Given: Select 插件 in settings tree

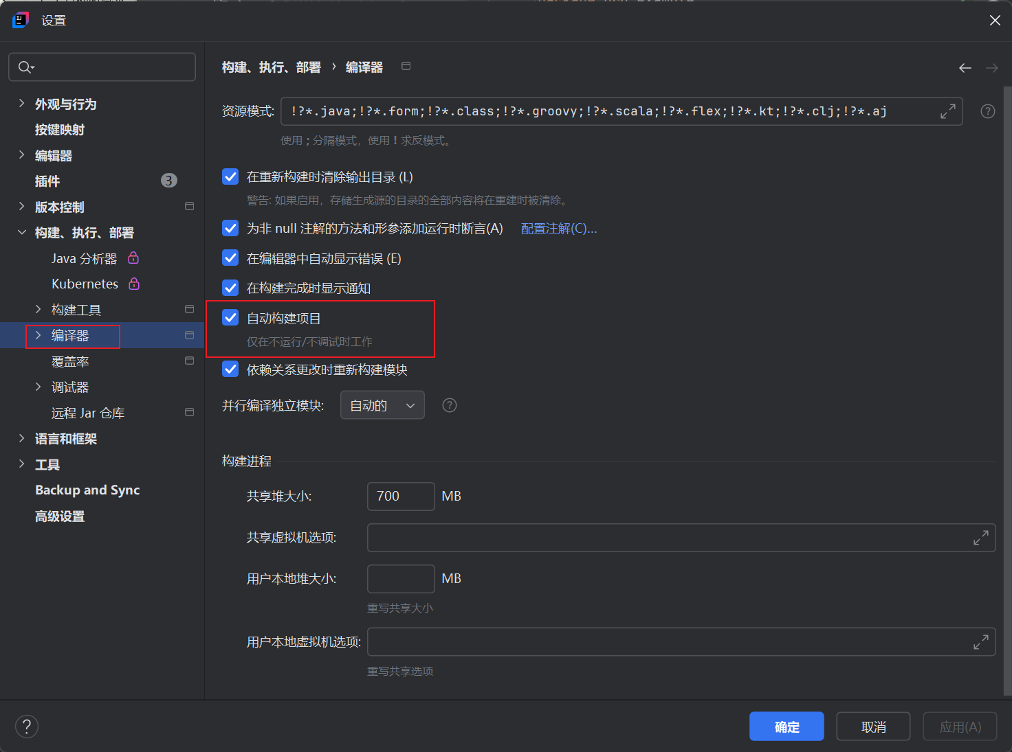Looking at the screenshot, I should point(47,181).
